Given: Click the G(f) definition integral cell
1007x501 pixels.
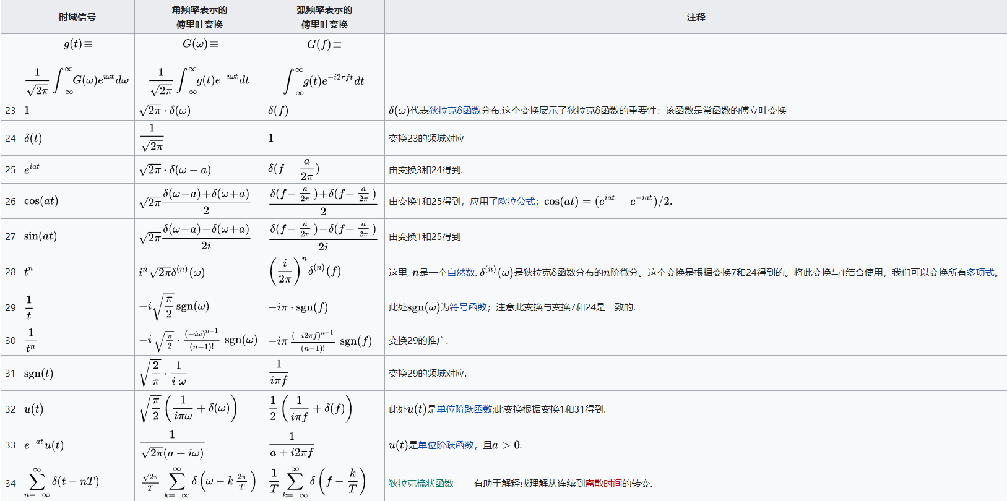Looking at the screenshot, I should (324, 67).
